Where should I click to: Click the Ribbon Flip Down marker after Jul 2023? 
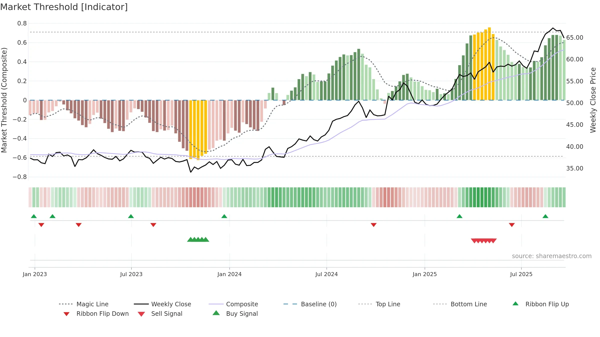click(x=153, y=225)
